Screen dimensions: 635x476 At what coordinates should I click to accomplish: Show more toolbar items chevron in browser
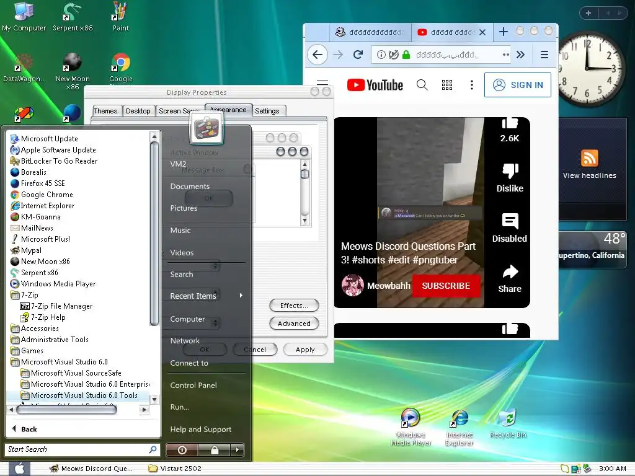click(x=521, y=55)
